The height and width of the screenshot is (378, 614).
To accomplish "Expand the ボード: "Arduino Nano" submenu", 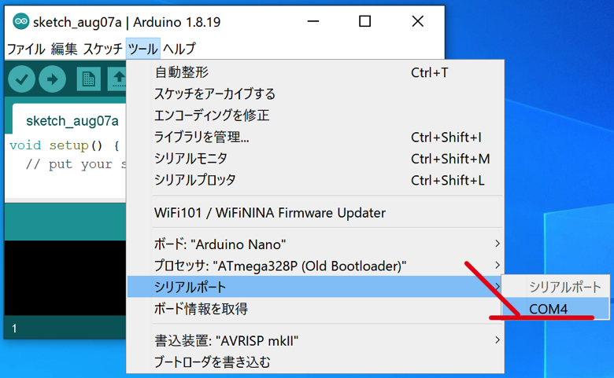I will (315, 244).
